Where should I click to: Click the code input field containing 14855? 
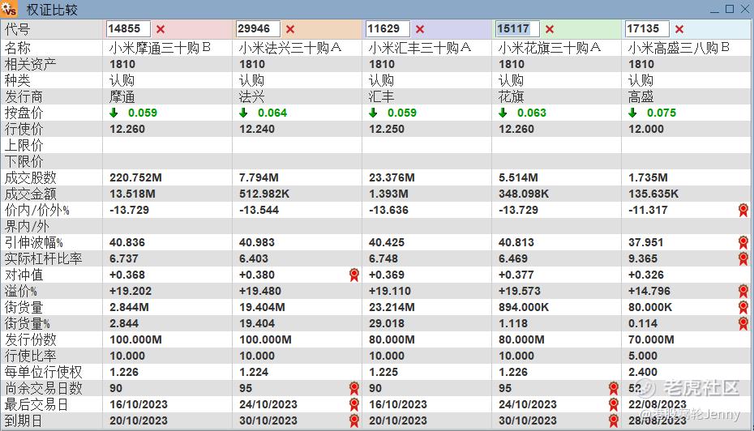click(x=128, y=29)
